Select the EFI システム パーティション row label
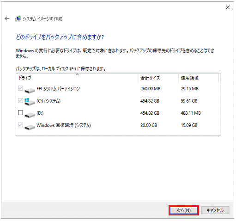The width and height of the screenshot is (236, 221). click(x=58, y=89)
